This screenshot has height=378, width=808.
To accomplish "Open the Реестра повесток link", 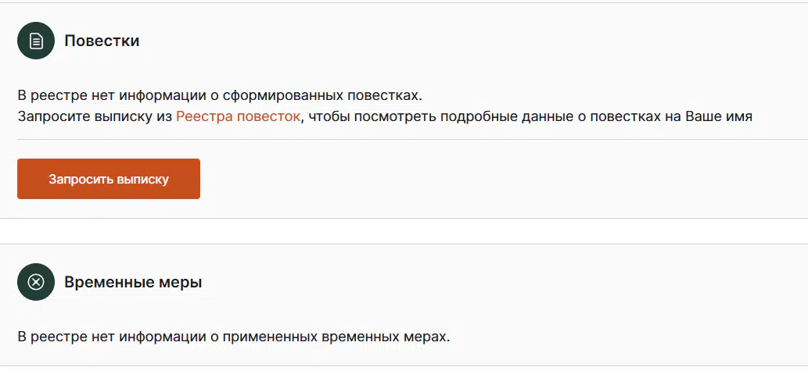I will tap(238, 116).
